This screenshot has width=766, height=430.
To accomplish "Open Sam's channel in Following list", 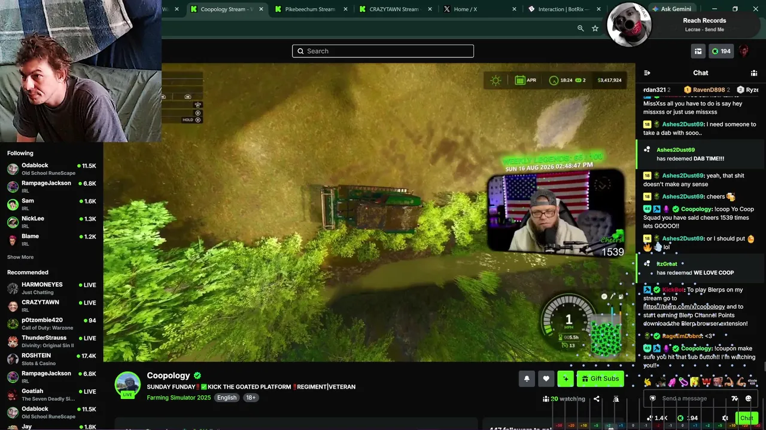I will [51, 204].
